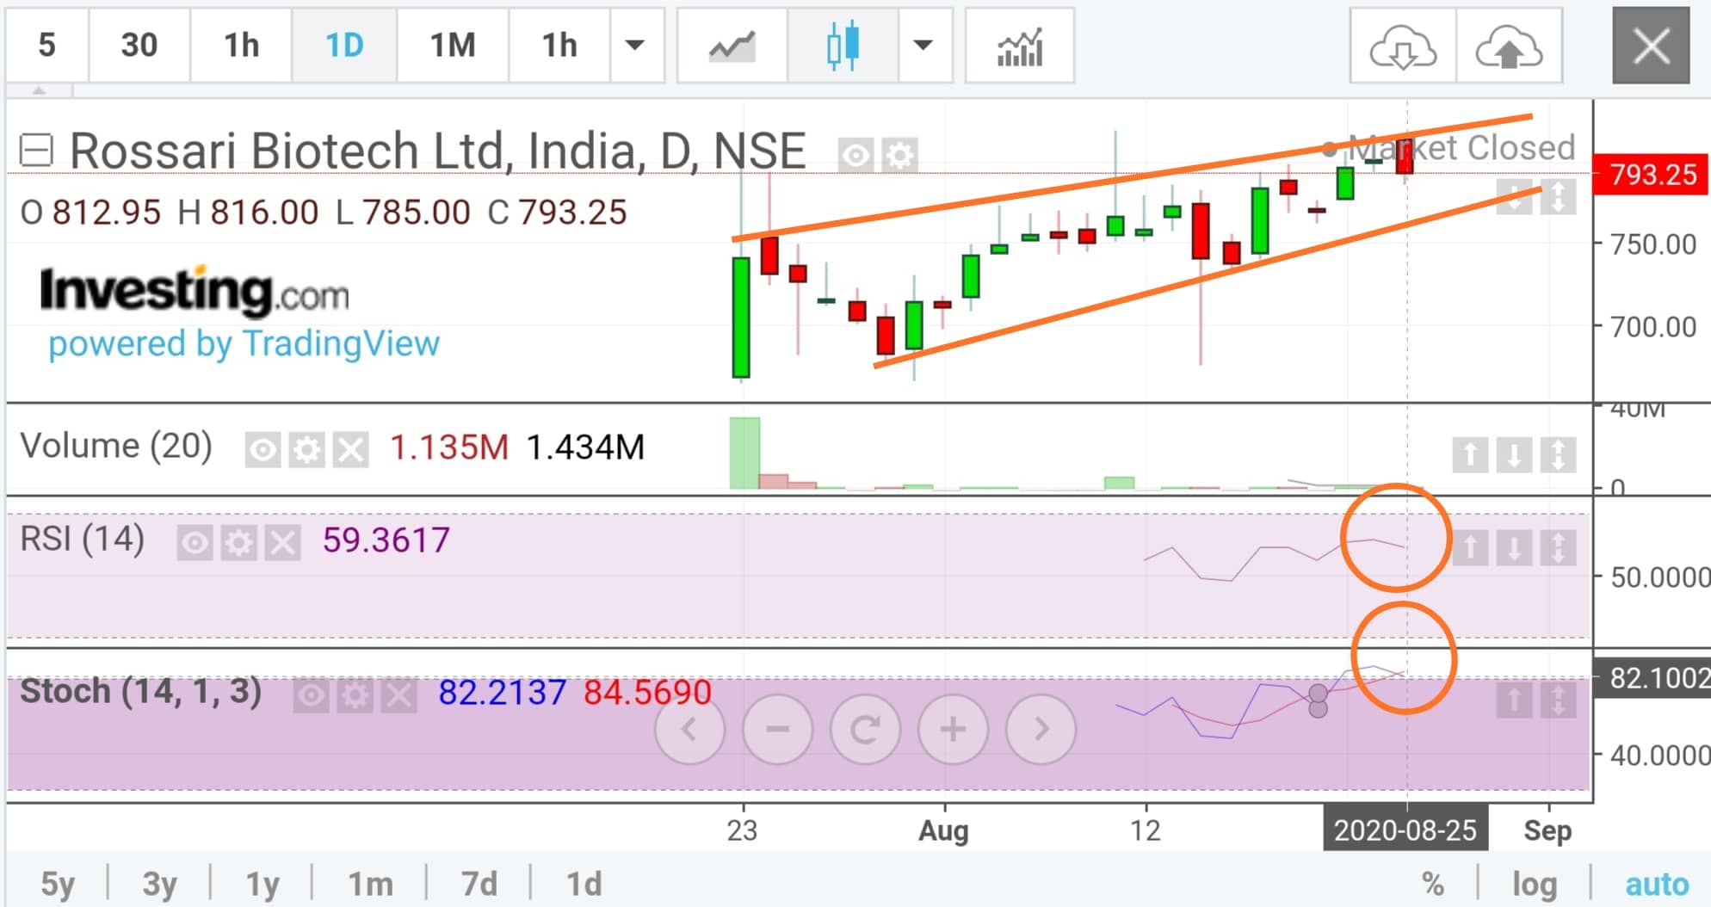The height and width of the screenshot is (907, 1711).
Task: Reset the chart view
Action: pos(865,730)
